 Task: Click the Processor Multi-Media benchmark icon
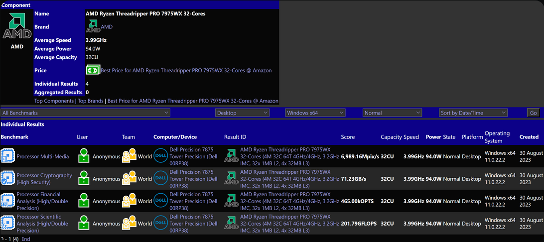point(7,156)
